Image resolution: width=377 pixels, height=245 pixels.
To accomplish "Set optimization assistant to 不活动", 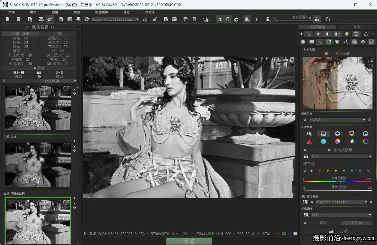I will pos(356,223).
